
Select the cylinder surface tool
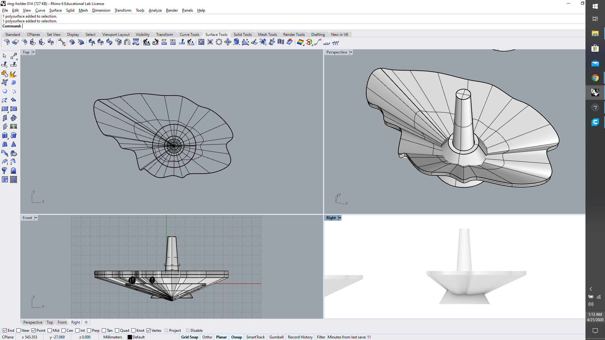[x=5, y=135]
